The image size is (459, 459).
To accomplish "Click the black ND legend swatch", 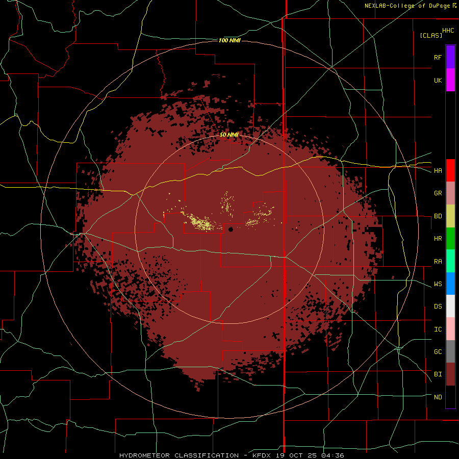I will click(x=450, y=397).
